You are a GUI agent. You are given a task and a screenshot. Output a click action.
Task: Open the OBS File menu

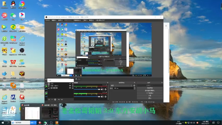click(47, 20)
